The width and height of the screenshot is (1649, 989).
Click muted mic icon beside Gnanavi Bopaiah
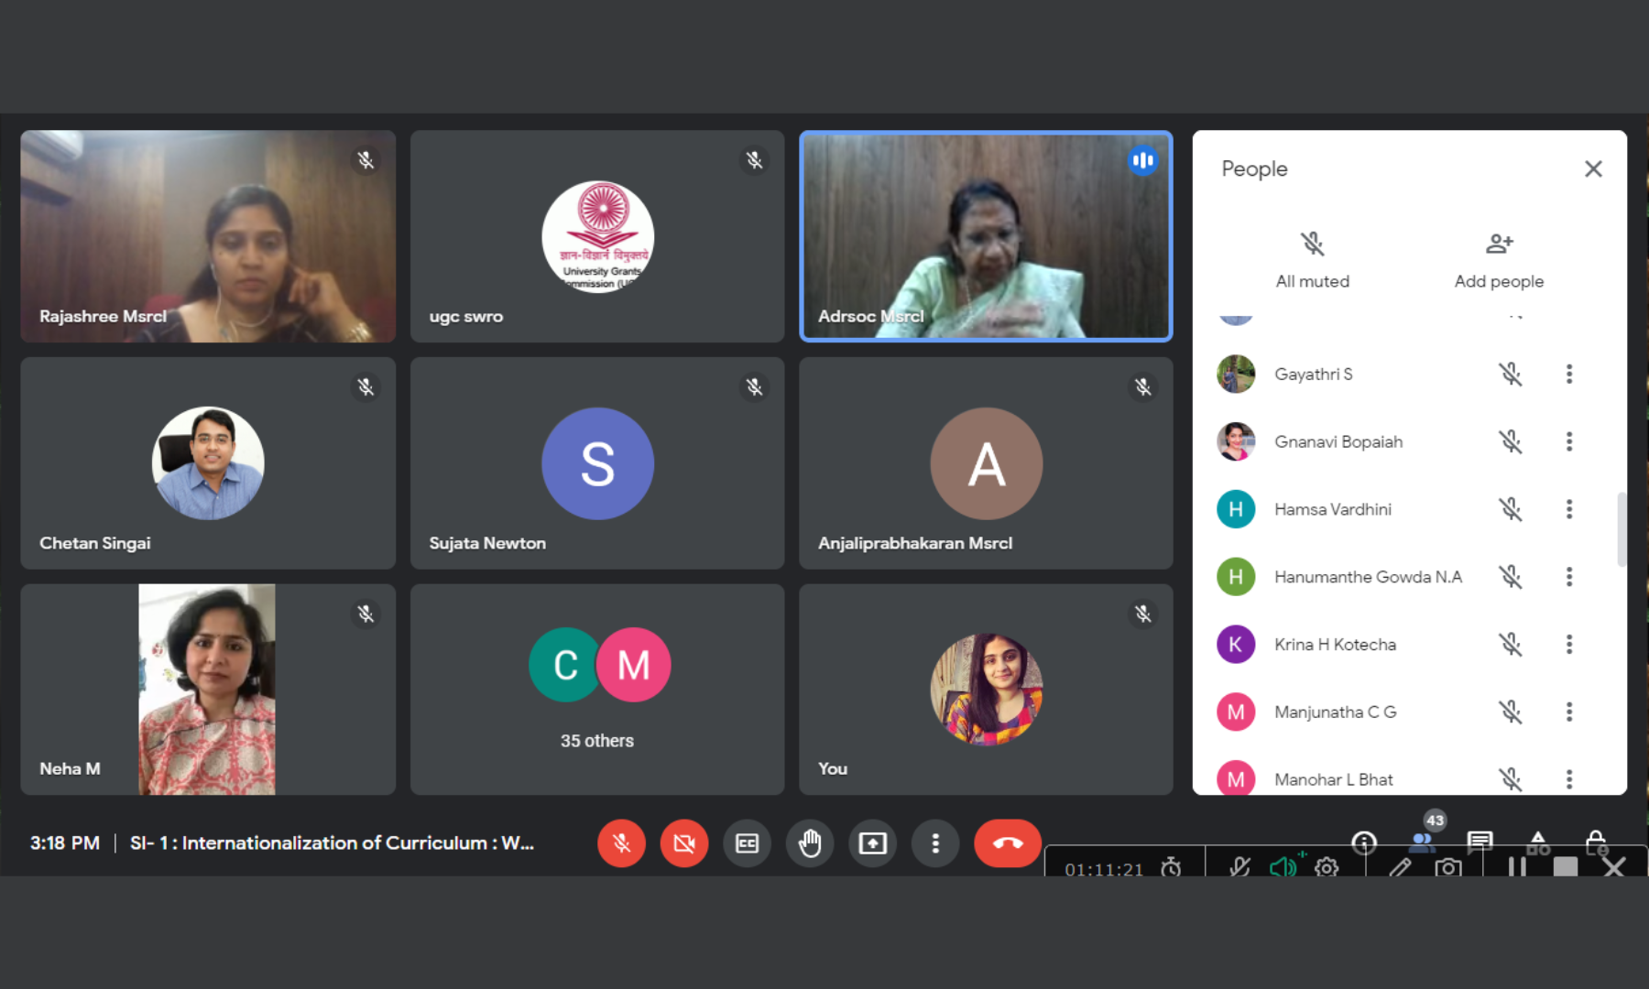pyautogui.click(x=1510, y=442)
